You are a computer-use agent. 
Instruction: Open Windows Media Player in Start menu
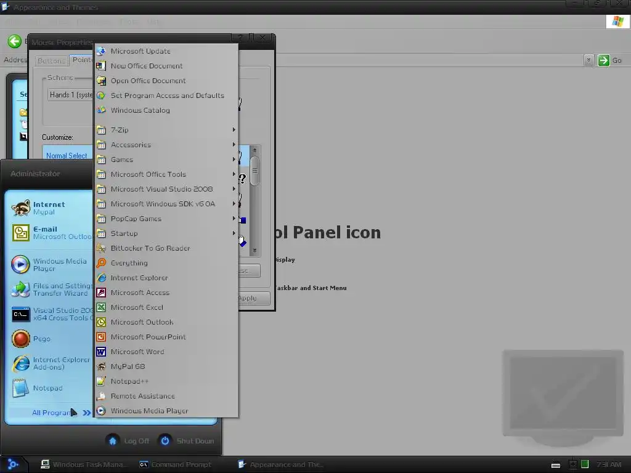pos(51,265)
